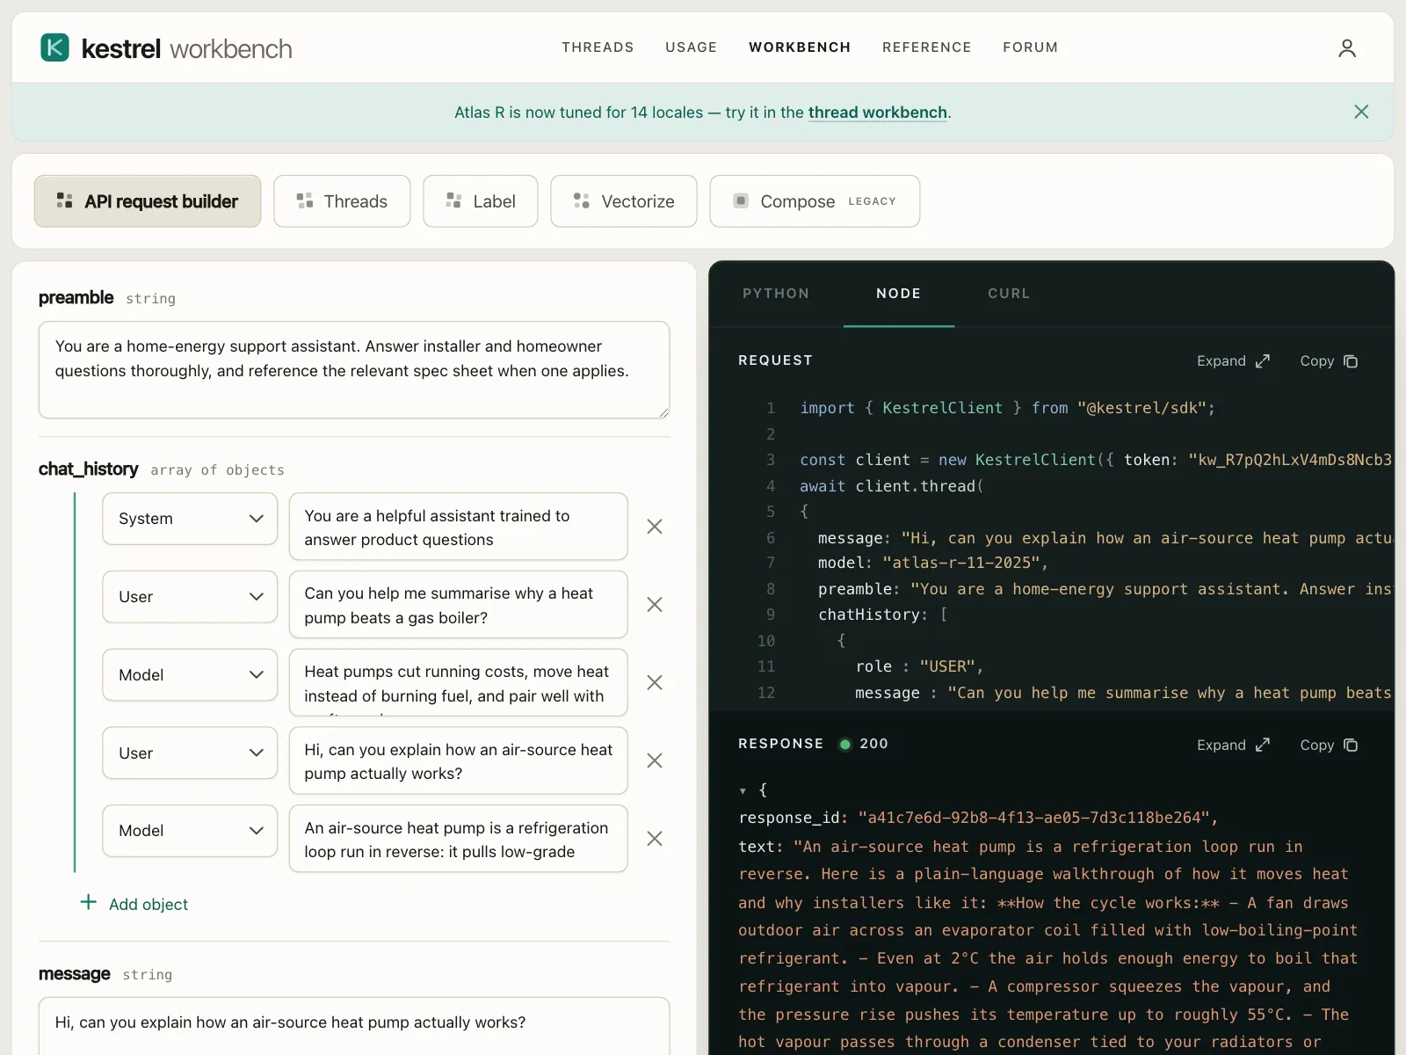Follow the thread workbench link

point(878,113)
